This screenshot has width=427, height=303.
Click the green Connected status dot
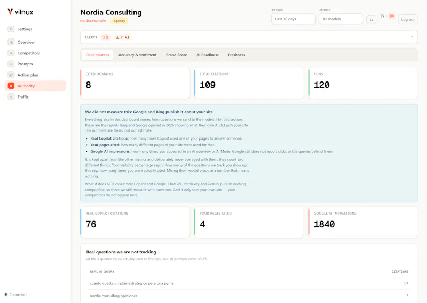[6, 294]
